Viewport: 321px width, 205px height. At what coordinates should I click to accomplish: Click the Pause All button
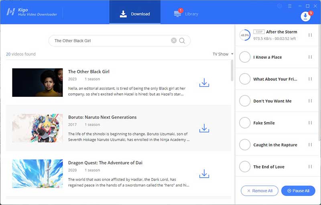point(298,191)
